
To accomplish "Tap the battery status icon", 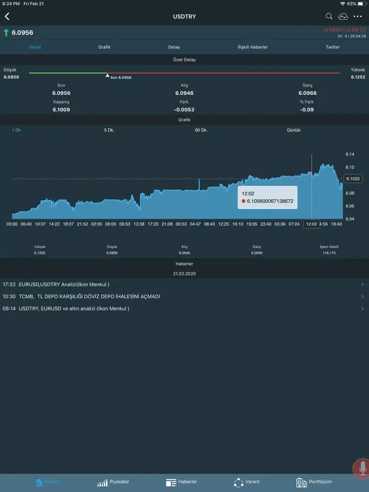I will pyautogui.click(x=362, y=4).
